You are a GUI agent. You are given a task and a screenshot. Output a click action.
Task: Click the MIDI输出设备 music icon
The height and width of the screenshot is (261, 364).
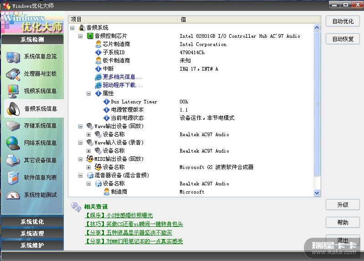pyautogui.click(x=90, y=159)
